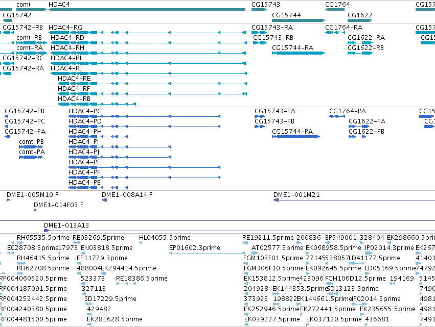Click protein HDAC4-PB
The width and height of the screenshot is (435, 327).
tap(85, 183)
